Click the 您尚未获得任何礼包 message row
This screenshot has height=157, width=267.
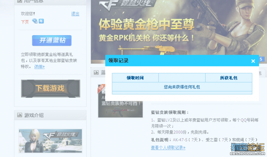pos(182,87)
